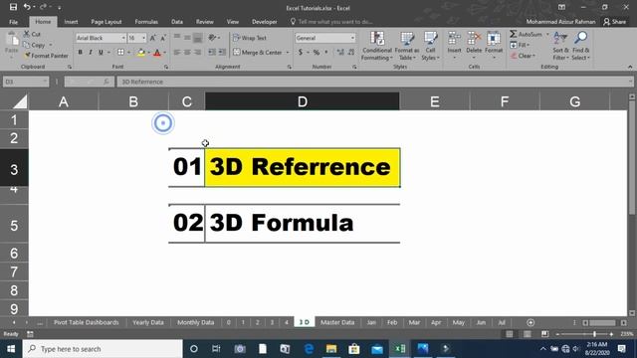Image resolution: width=637 pixels, height=358 pixels.
Task: Click the formula bar
Action: tap(375, 82)
